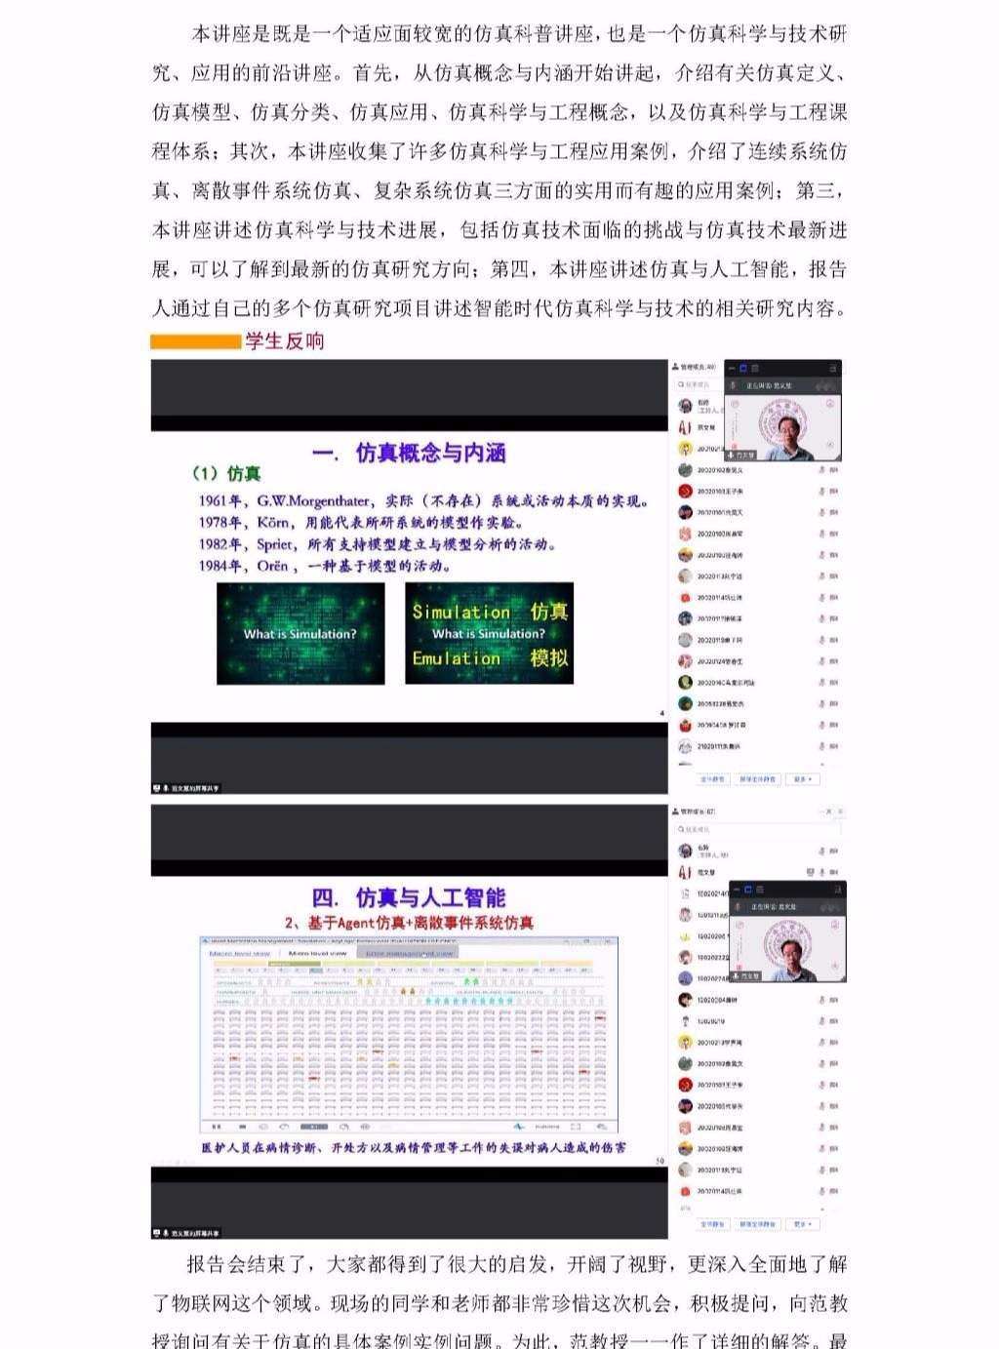999x1349 pixels.
Task: Click the 'What is Simulation?' left green thumbnail
Action: tap(300, 633)
